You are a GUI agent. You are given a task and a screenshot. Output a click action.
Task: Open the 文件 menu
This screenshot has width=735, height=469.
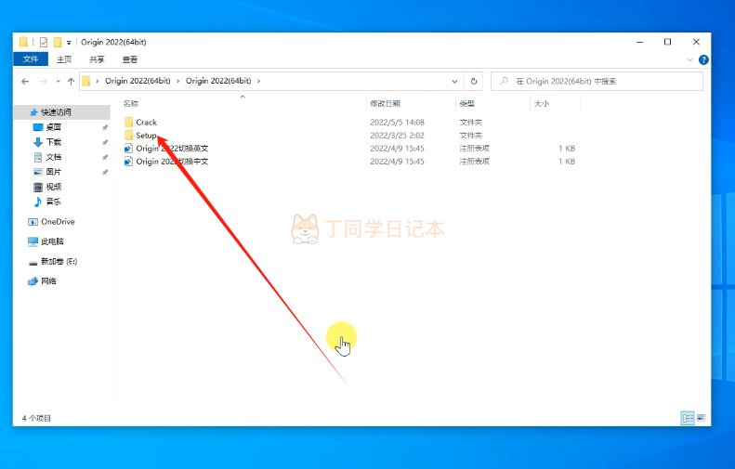coord(31,59)
